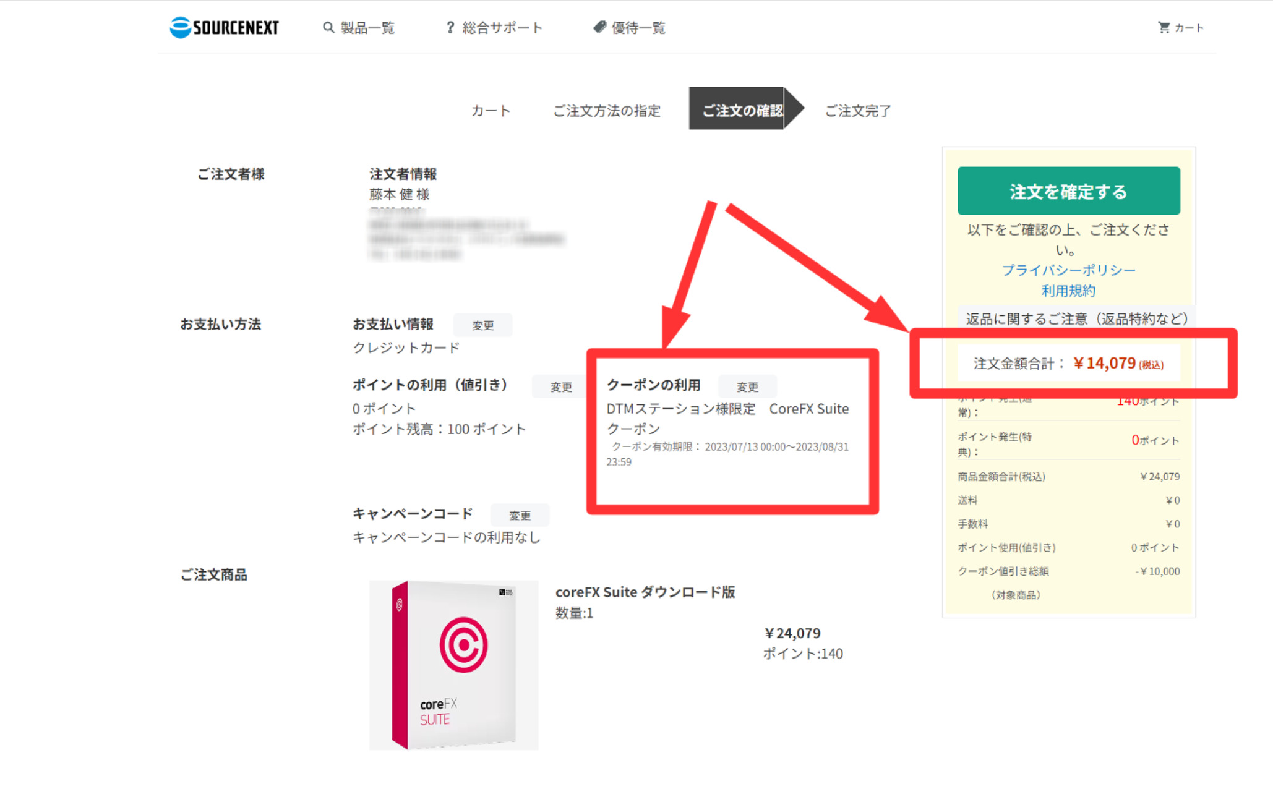Open プライバシーポリシー link
1273x789 pixels.
pyautogui.click(x=1068, y=270)
